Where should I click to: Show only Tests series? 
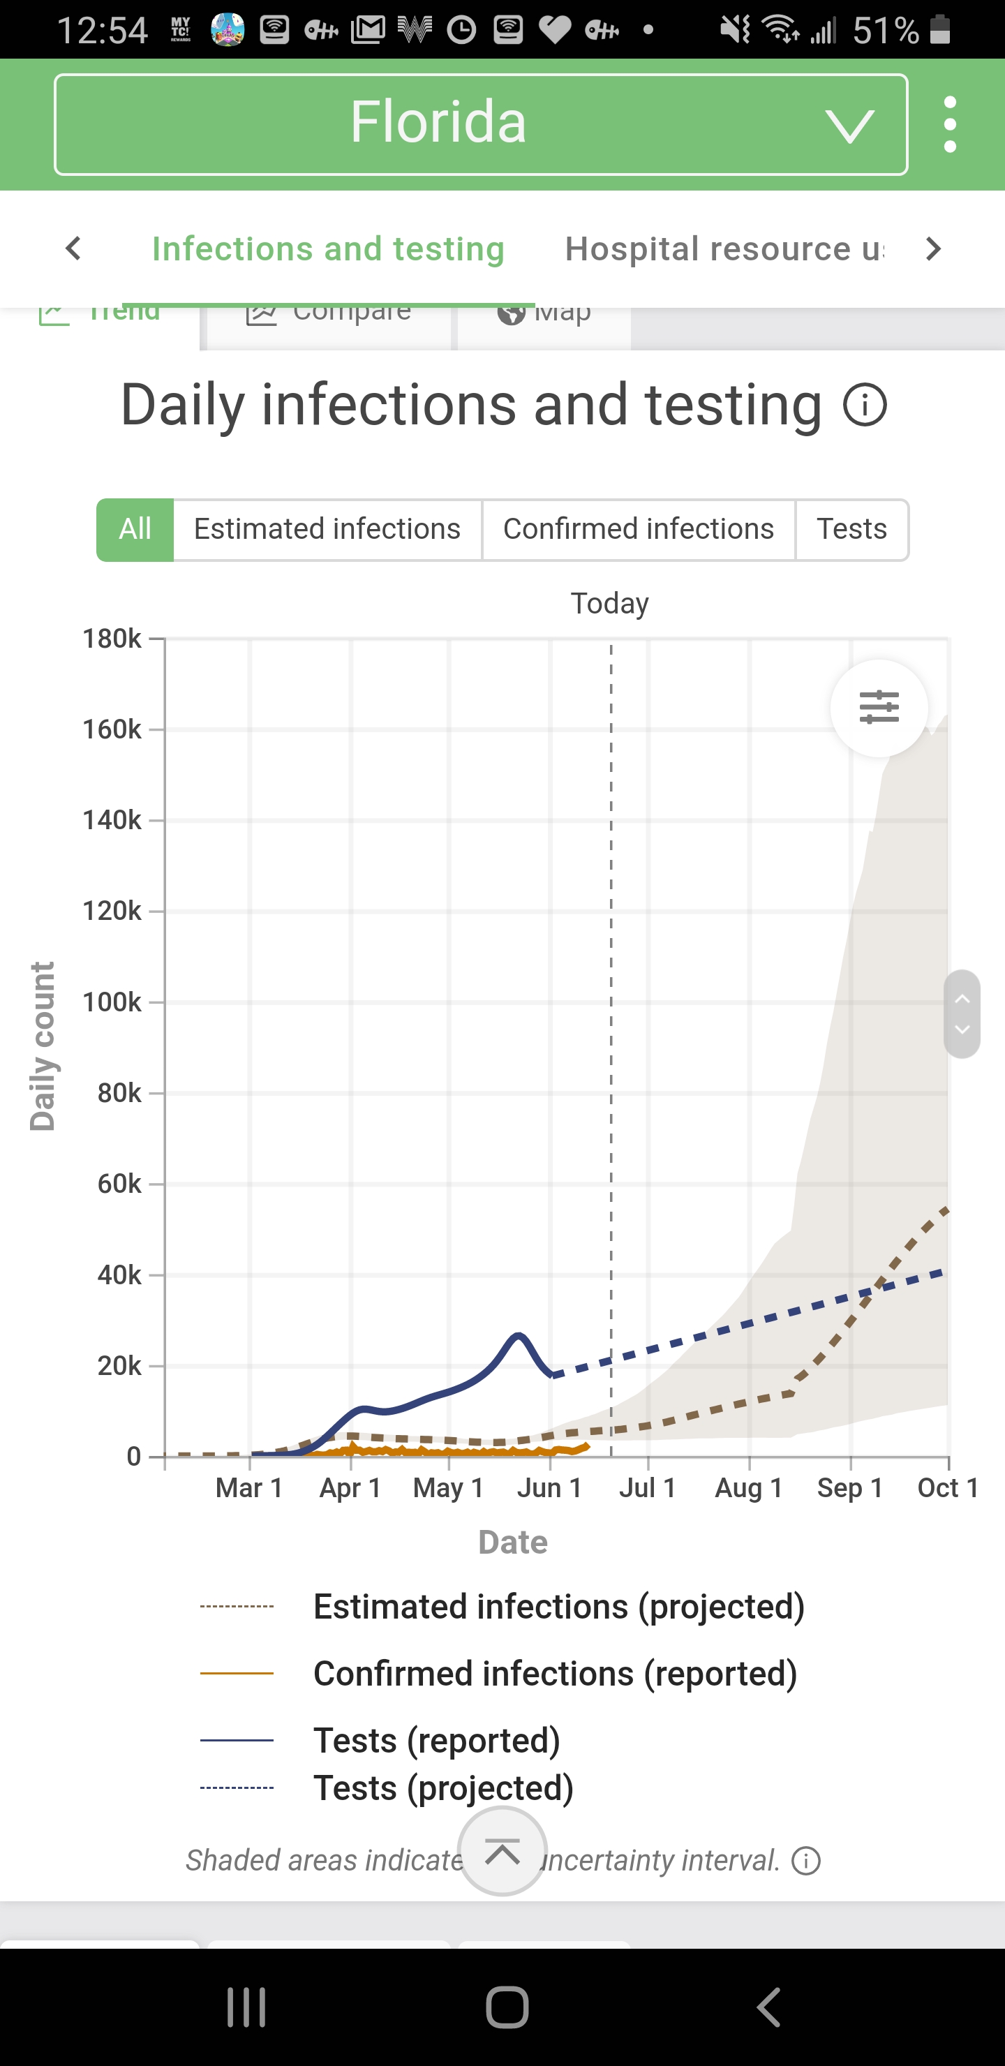pos(851,529)
